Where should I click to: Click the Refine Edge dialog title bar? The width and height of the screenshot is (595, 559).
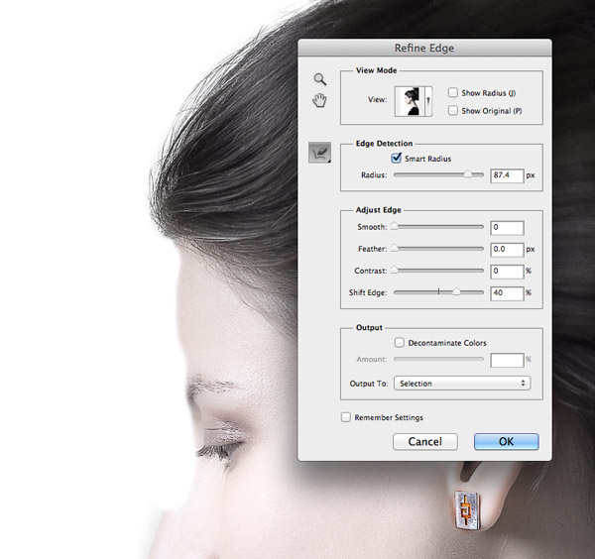tap(424, 48)
